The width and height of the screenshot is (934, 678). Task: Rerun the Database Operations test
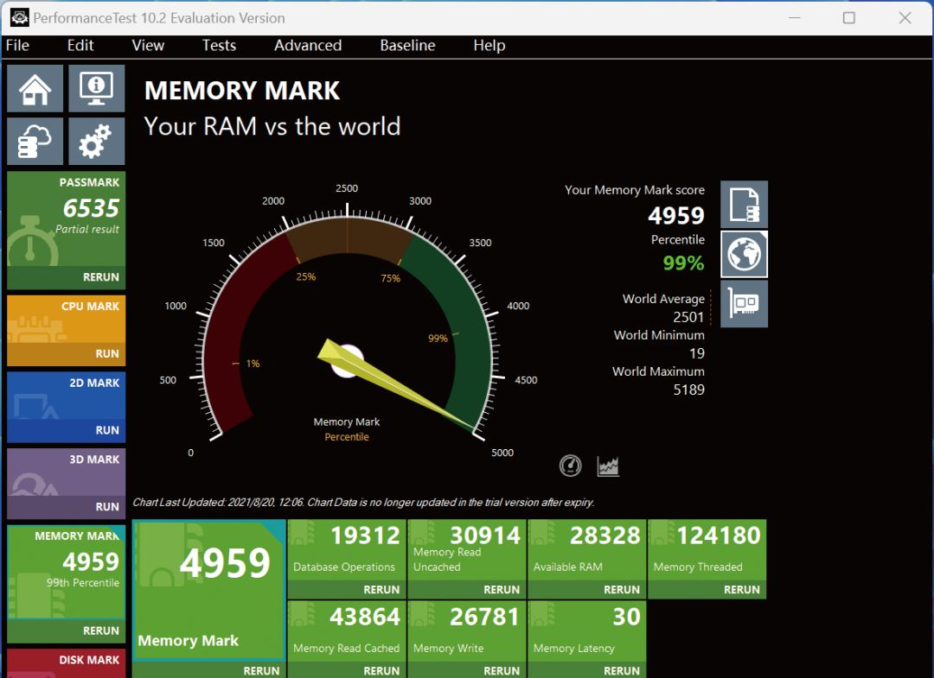[x=347, y=589]
